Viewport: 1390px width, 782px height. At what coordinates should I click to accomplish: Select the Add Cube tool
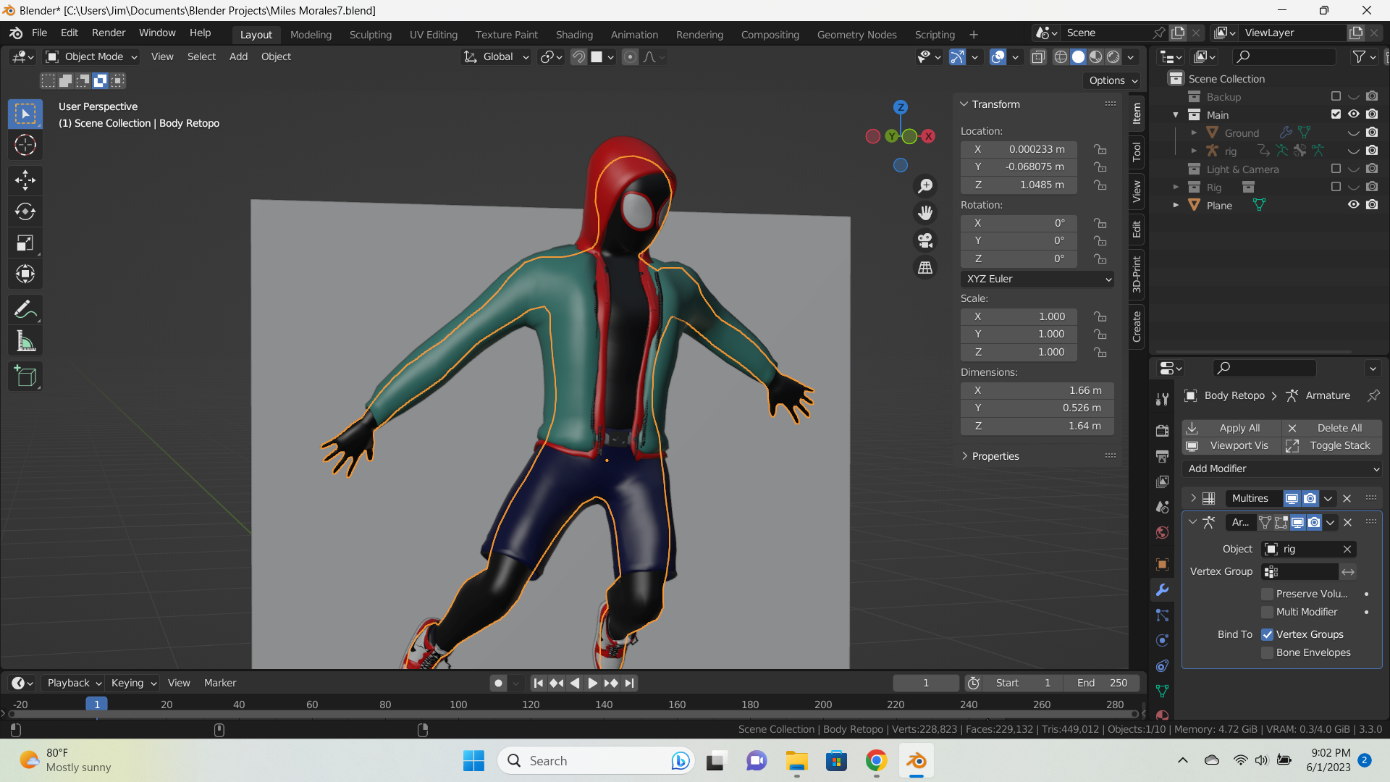point(25,376)
